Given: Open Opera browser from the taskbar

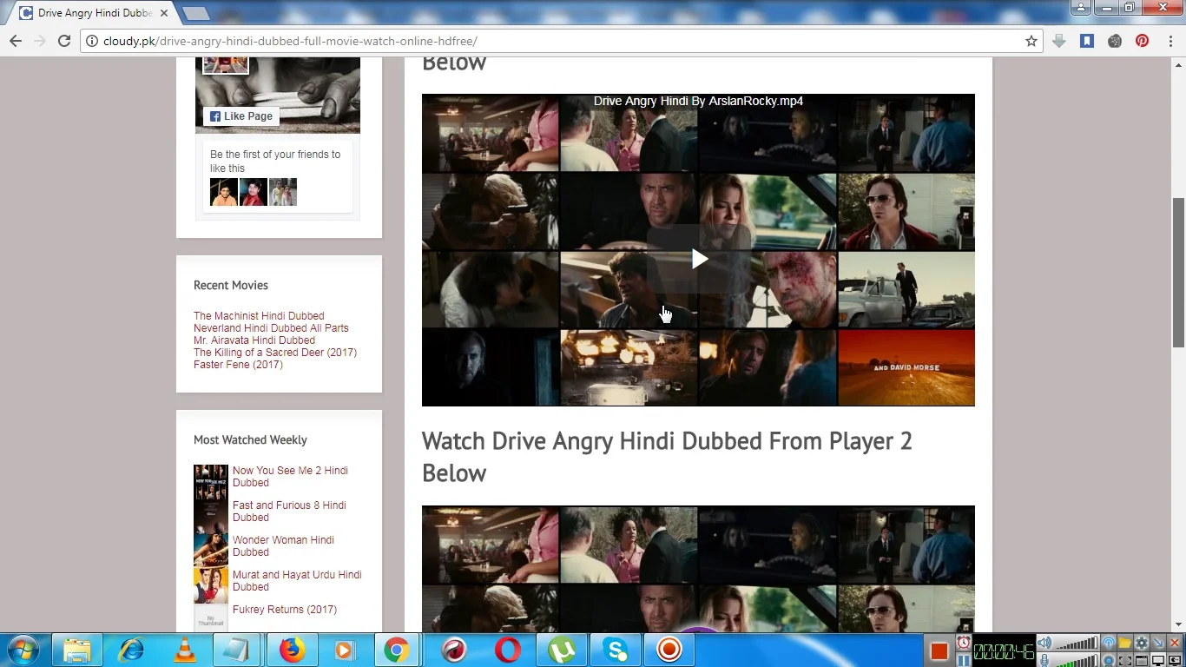Looking at the screenshot, I should [508, 650].
